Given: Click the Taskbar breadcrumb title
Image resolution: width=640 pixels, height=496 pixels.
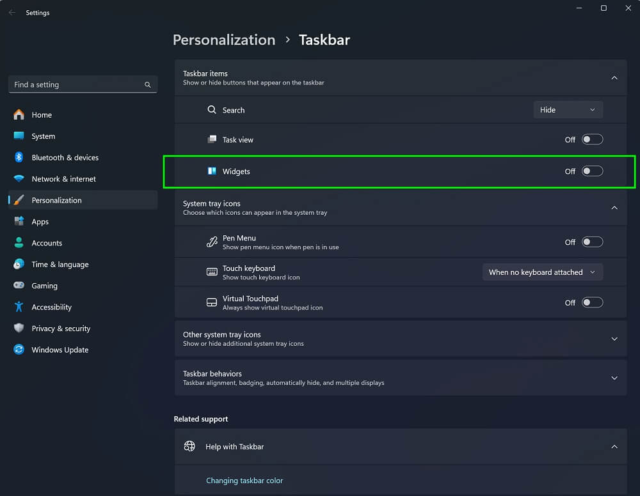Looking at the screenshot, I should 324,40.
